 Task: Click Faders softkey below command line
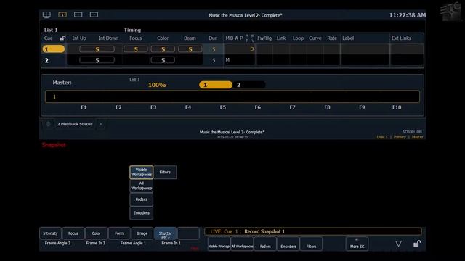pos(265,244)
